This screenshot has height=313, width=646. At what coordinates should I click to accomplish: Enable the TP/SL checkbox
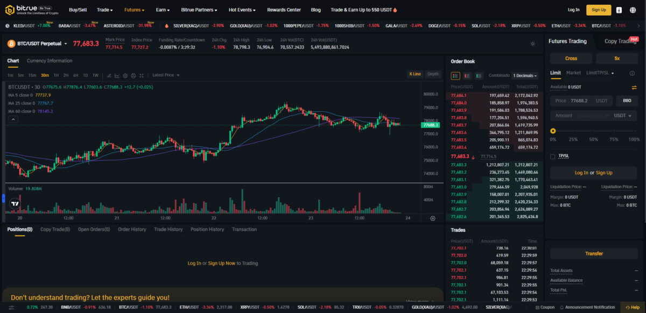[552, 156]
